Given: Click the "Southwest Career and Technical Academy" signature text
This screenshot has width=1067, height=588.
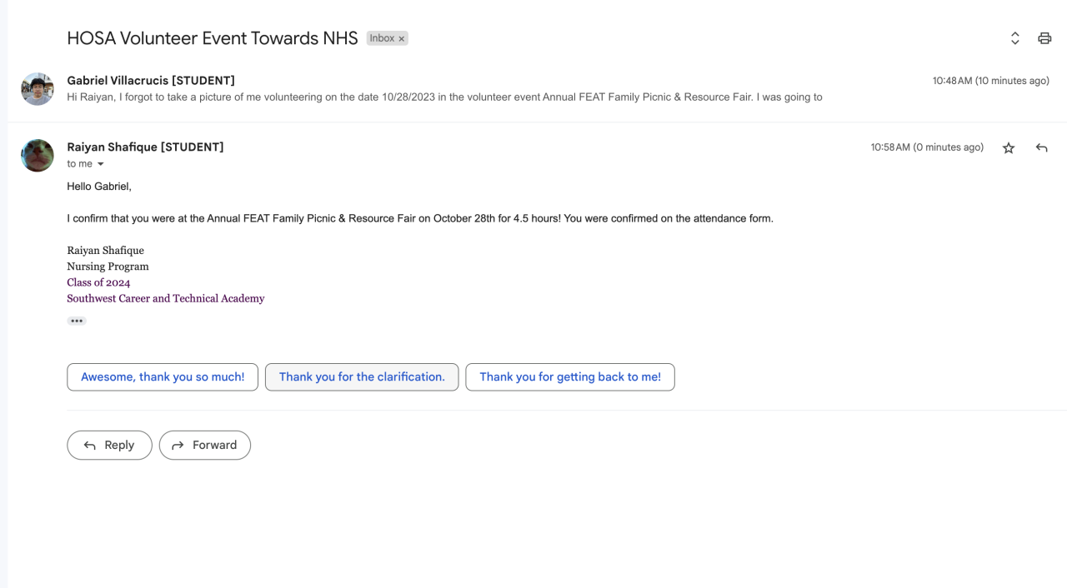Looking at the screenshot, I should (x=166, y=298).
